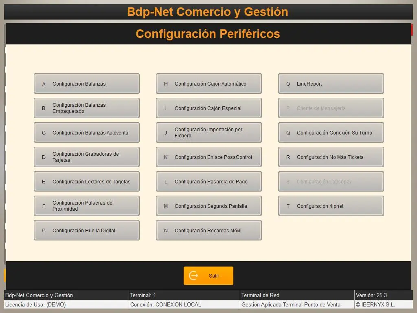Viewport: 417px width, 313px height.
Task: Click status text 'Terminal de Red'
Action: (x=260, y=295)
